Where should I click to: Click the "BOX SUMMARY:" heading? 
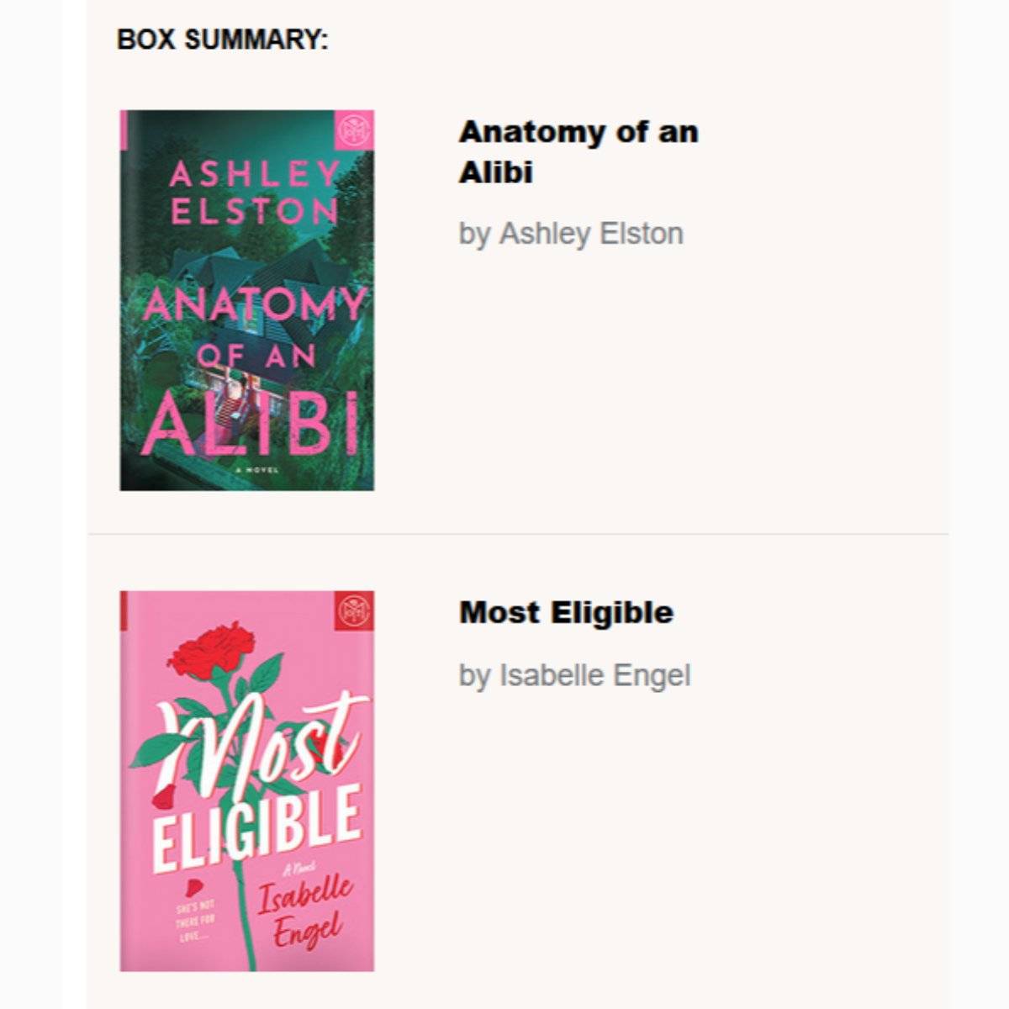(223, 40)
